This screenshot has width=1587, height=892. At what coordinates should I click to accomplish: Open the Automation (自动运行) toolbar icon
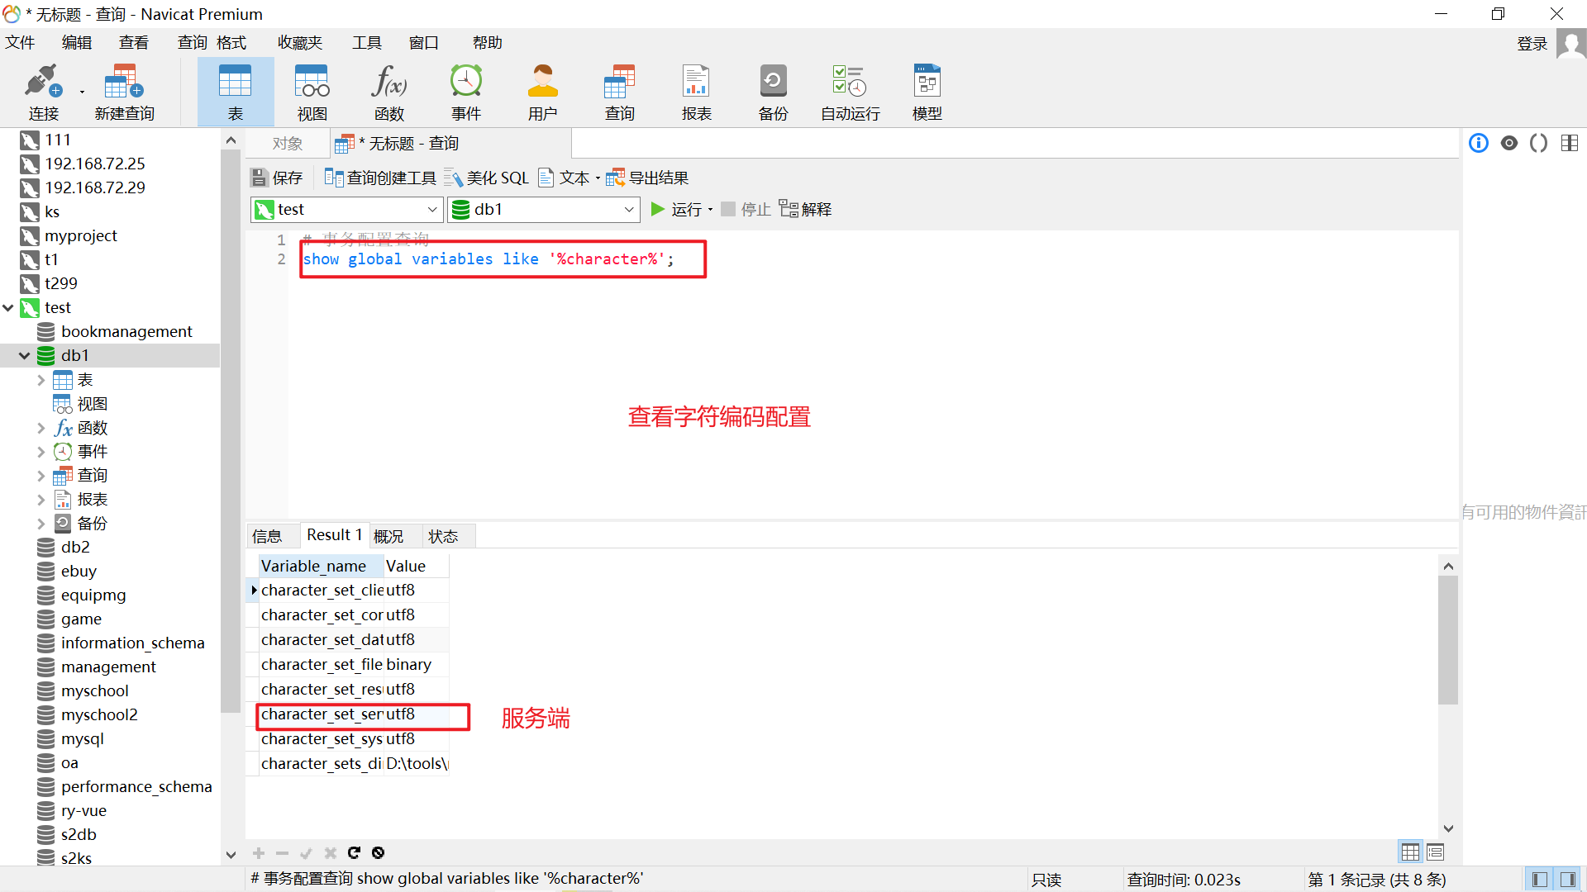(850, 92)
